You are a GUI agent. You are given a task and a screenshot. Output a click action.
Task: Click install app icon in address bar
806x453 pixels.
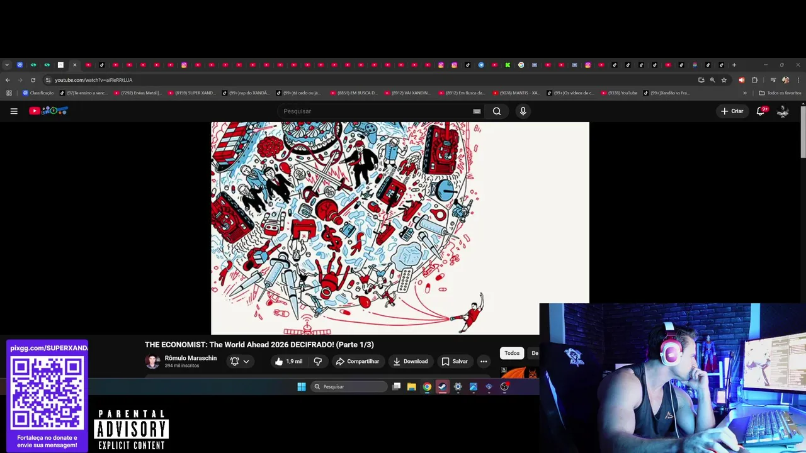click(x=701, y=80)
